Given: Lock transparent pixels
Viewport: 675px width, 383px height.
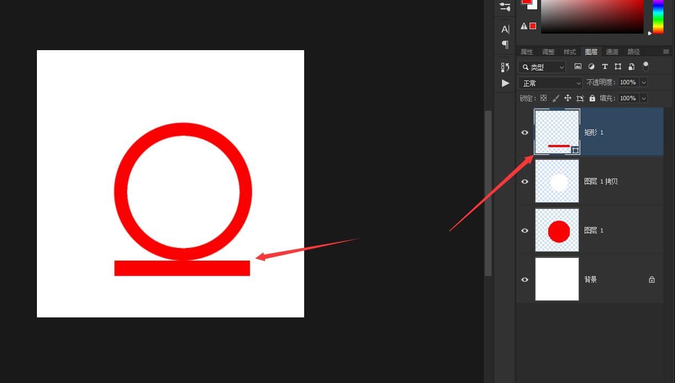Looking at the screenshot, I should click(x=543, y=98).
